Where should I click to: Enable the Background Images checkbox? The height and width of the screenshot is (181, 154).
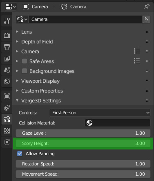click(x=25, y=71)
